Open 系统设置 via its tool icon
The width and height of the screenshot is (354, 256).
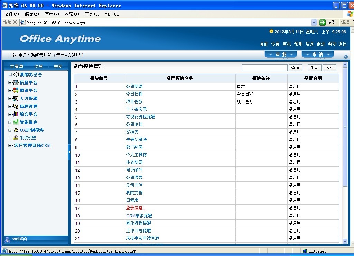(16, 138)
